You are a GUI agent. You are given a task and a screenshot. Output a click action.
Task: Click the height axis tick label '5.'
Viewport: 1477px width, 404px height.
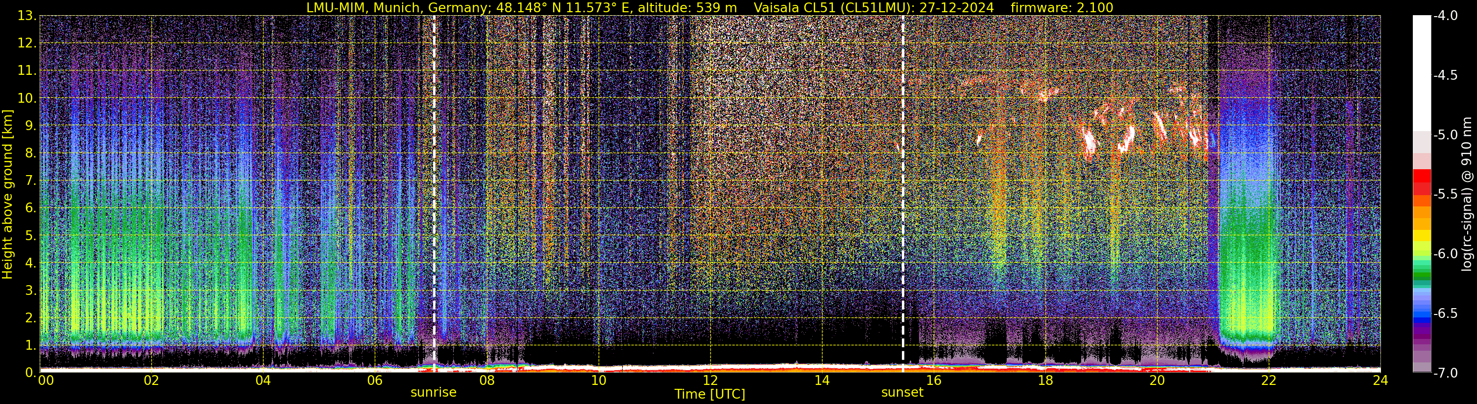pyautogui.click(x=30, y=236)
